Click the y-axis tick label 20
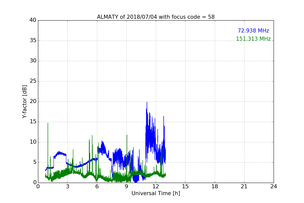Image resolution: width=304 pixels, height=203 pixels. pos(33,101)
